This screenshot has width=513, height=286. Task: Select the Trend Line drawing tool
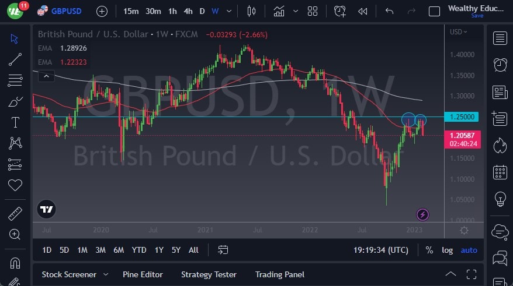click(x=15, y=59)
